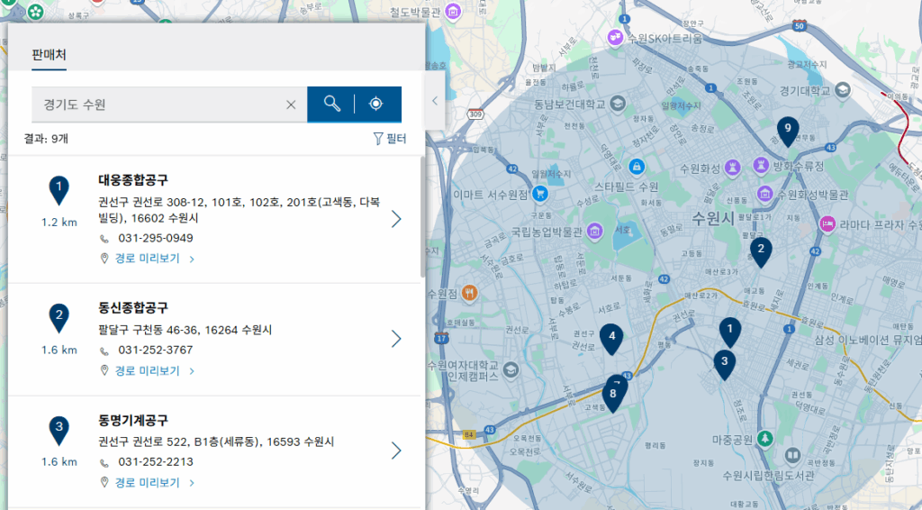The image size is (922, 510).
Task: Open the 필터 filter option
Action: click(390, 138)
